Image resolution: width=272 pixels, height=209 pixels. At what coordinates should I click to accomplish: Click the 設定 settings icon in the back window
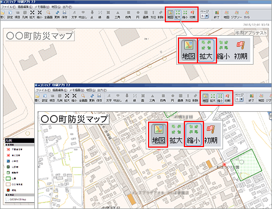click(x=10, y=15)
